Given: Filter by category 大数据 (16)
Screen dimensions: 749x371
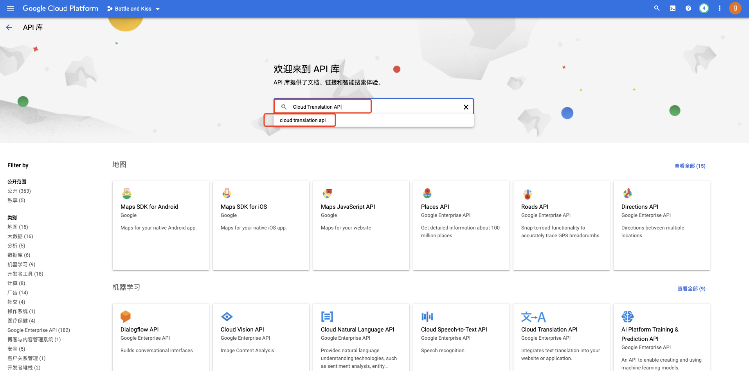Looking at the screenshot, I should point(20,236).
